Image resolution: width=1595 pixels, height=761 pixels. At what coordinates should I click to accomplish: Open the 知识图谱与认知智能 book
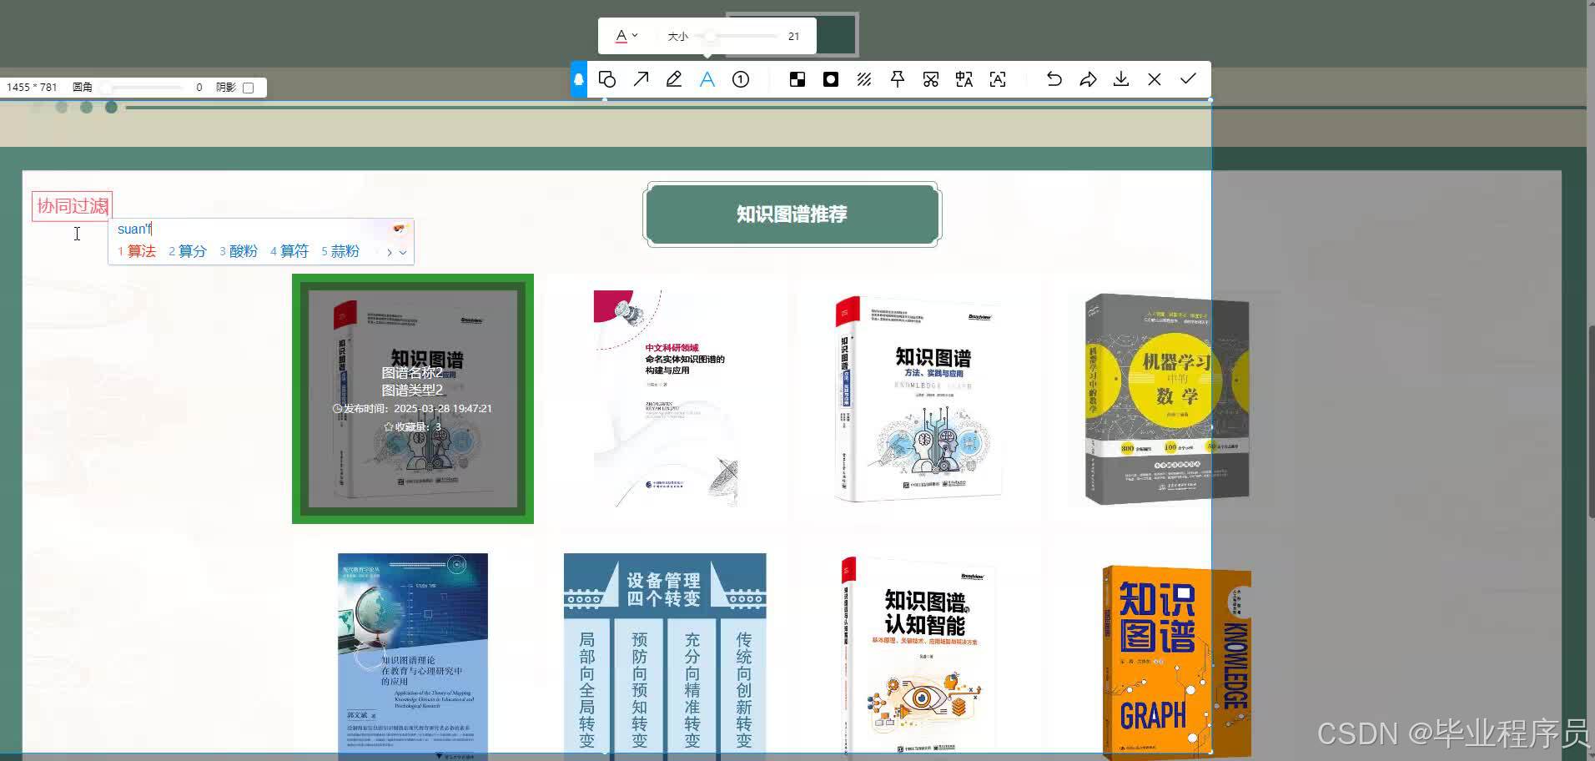click(x=918, y=657)
